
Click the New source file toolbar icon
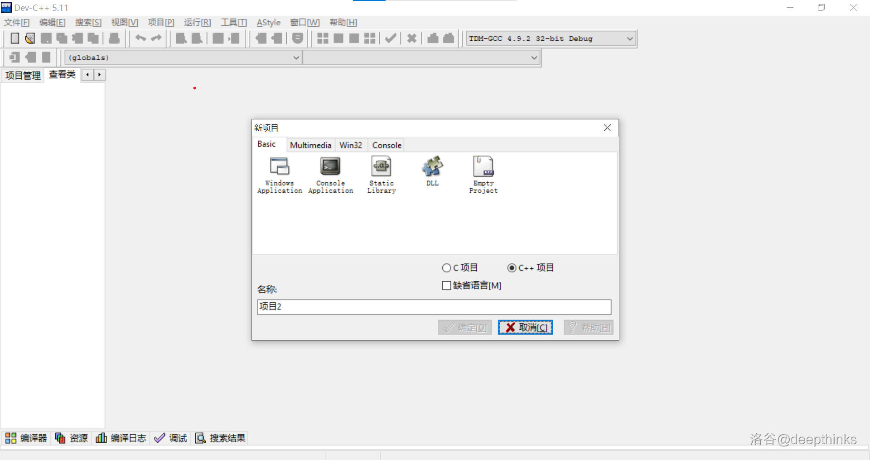(15, 38)
